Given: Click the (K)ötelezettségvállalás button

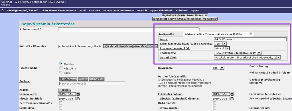Looking at the screenshot, I should [118, 46].
